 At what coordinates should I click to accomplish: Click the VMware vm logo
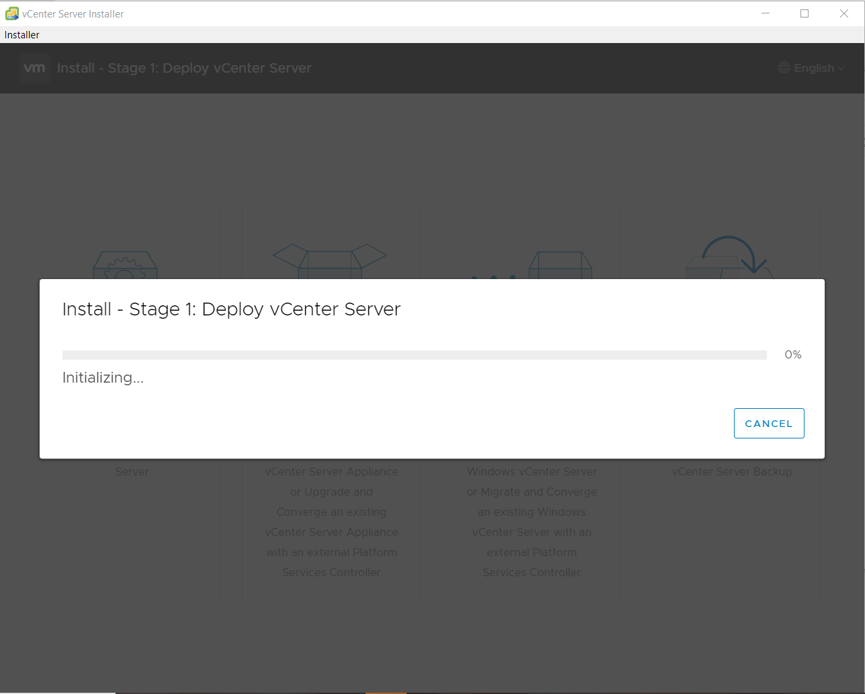35,68
